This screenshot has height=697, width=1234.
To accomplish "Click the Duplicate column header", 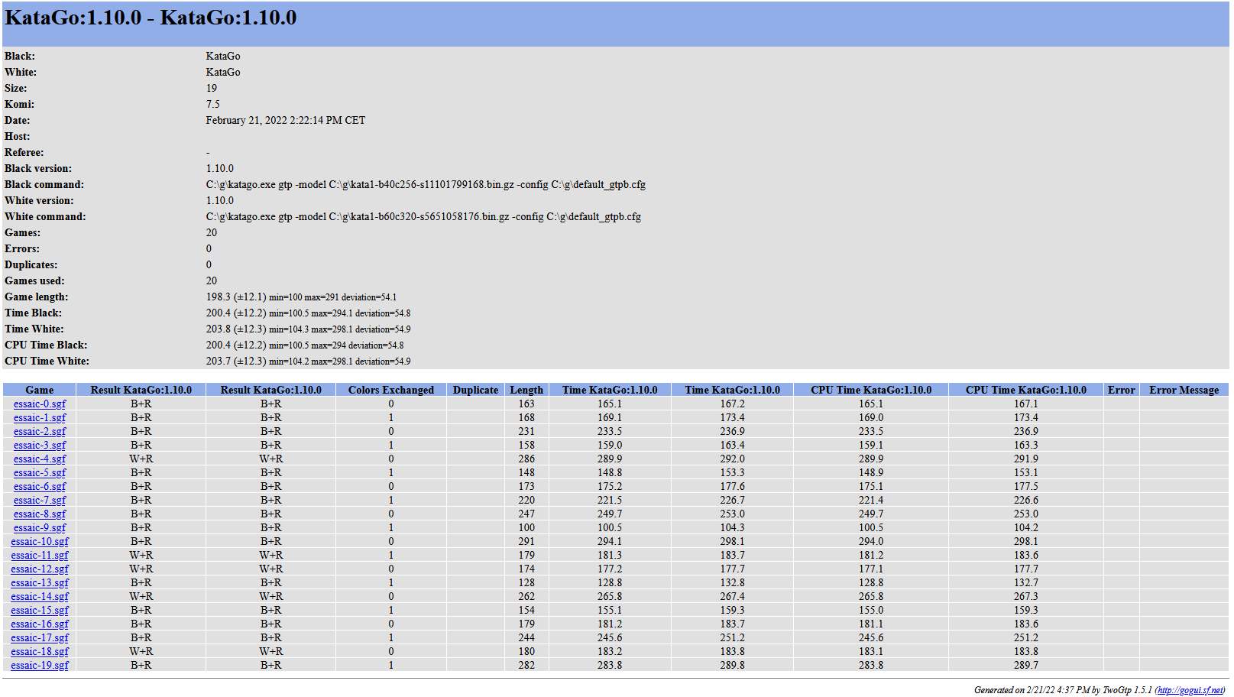I will tap(475, 390).
